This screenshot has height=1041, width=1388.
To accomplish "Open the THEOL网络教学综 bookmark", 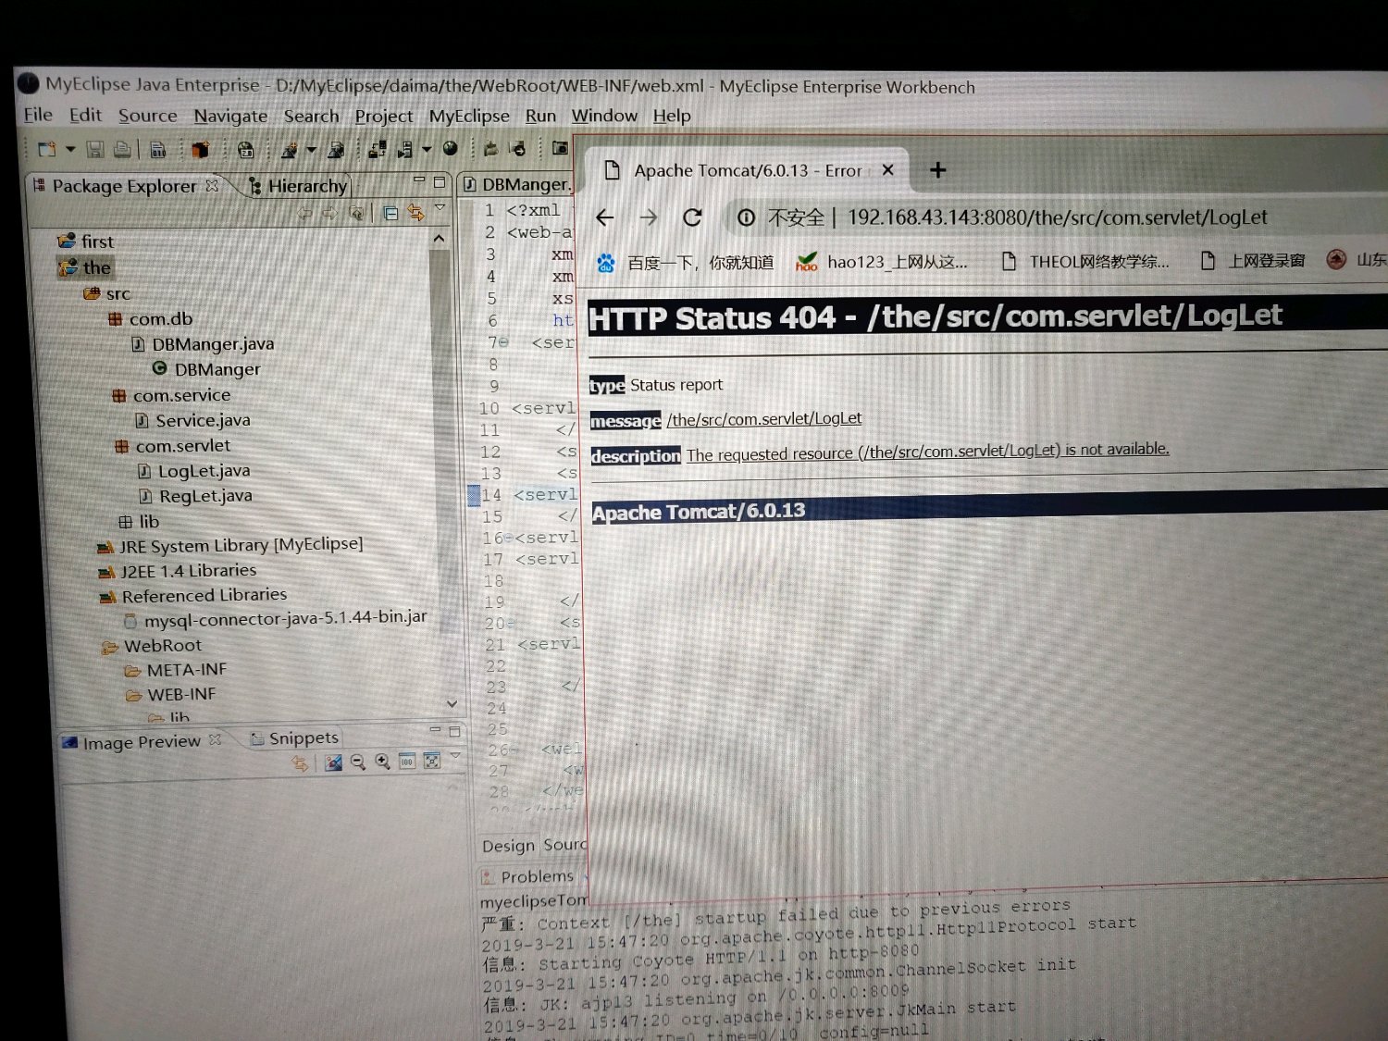I will click(1085, 262).
